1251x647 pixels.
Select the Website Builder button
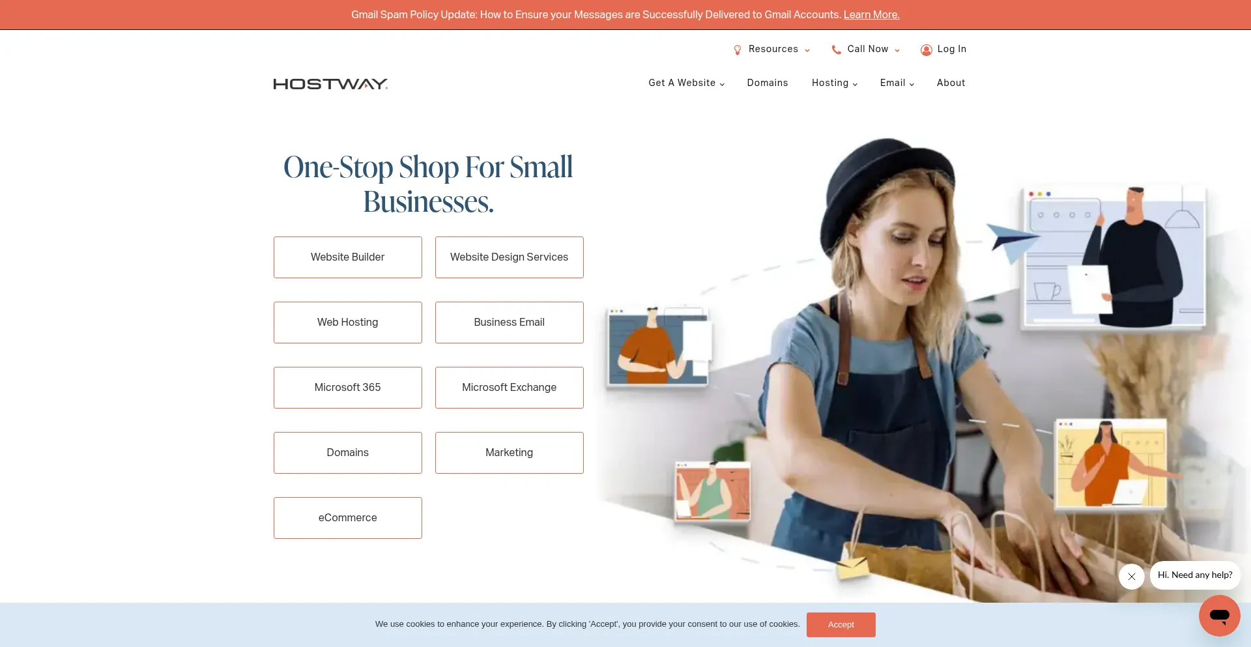click(348, 257)
